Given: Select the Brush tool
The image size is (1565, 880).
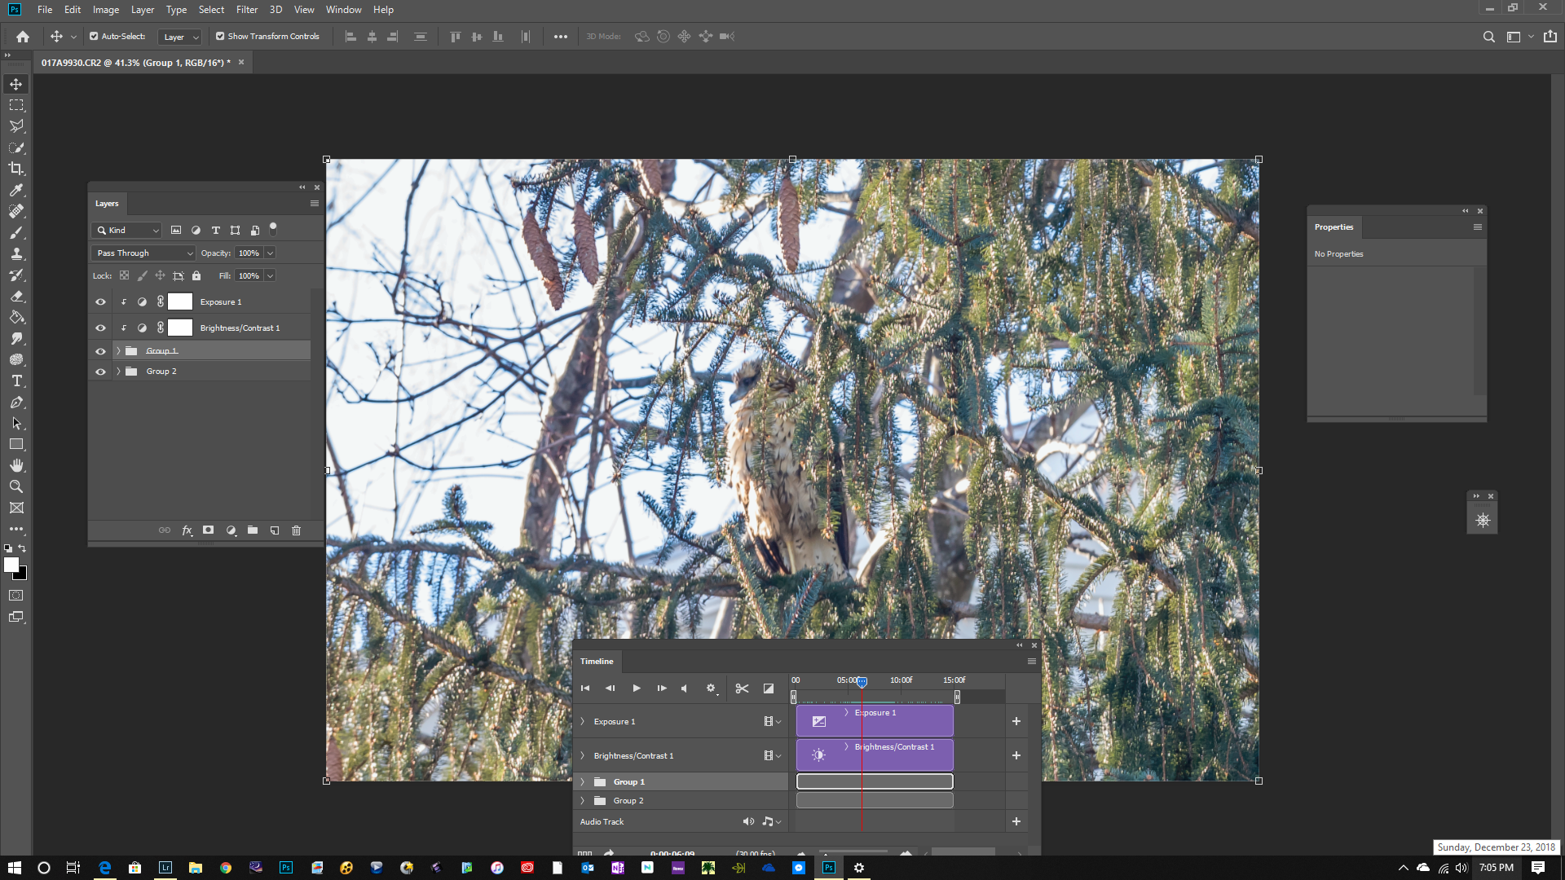Looking at the screenshot, I should [x=16, y=232].
